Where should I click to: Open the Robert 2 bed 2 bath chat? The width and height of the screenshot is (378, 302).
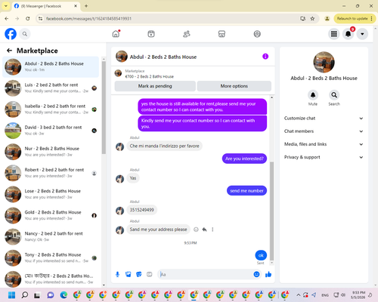click(x=51, y=173)
